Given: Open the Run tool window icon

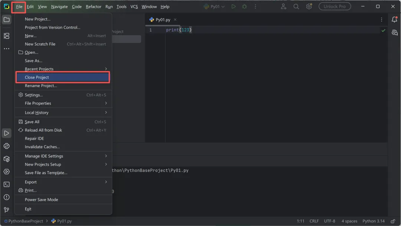Looking at the screenshot, I should pyautogui.click(x=7, y=133).
